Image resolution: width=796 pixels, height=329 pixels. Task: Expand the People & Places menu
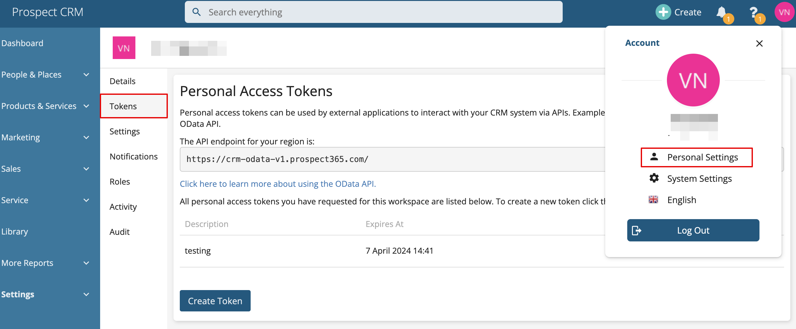tap(86, 75)
